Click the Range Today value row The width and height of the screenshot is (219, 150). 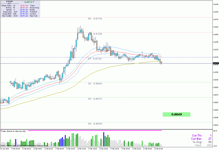(x=8, y=6)
